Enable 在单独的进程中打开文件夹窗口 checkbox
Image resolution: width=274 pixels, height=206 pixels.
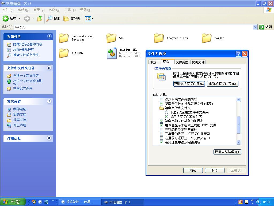coord(161,134)
